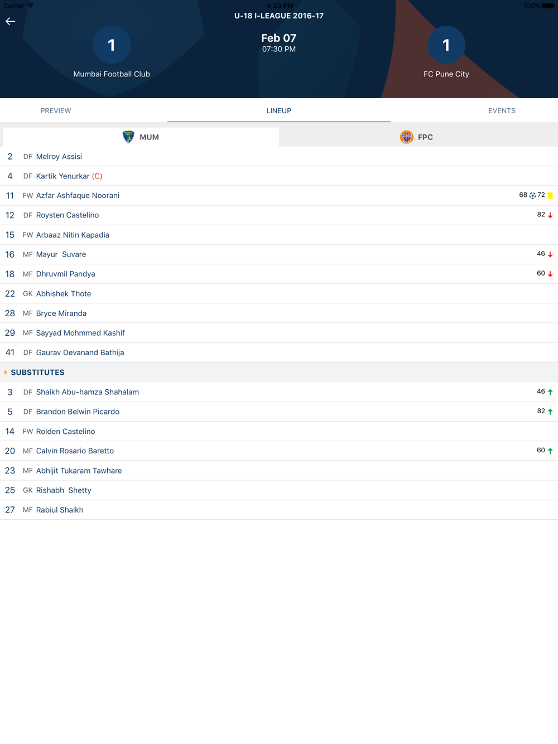Select Dhruvmil Pandya row

tap(279, 274)
